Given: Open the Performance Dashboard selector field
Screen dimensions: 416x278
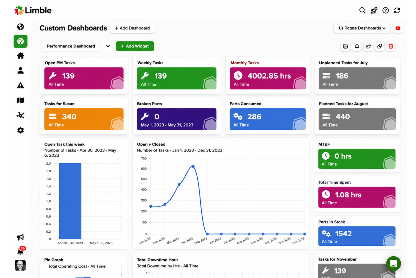Looking at the screenshot, I should coord(71,46).
